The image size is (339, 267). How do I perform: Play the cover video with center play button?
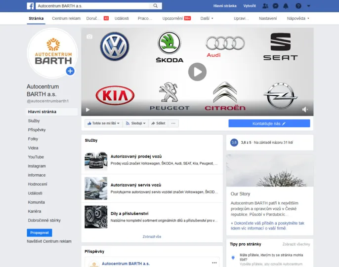point(197,72)
